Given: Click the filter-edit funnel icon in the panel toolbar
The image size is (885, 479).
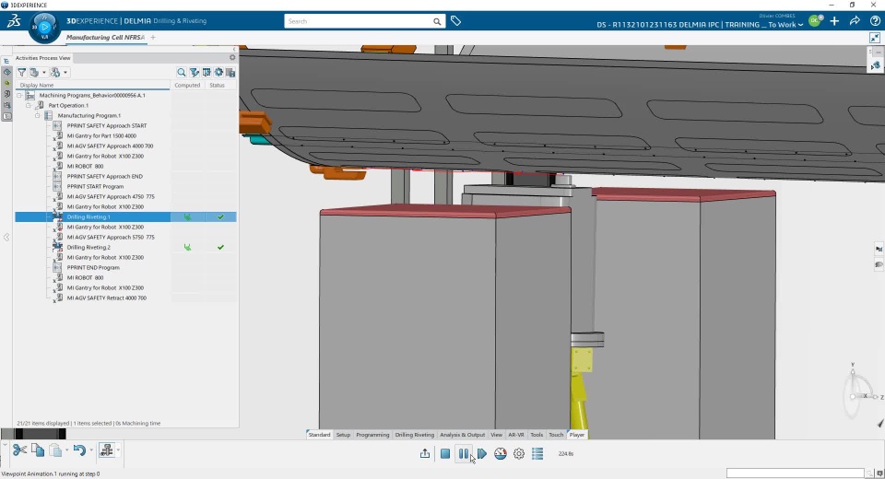Looking at the screenshot, I should (195, 72).
